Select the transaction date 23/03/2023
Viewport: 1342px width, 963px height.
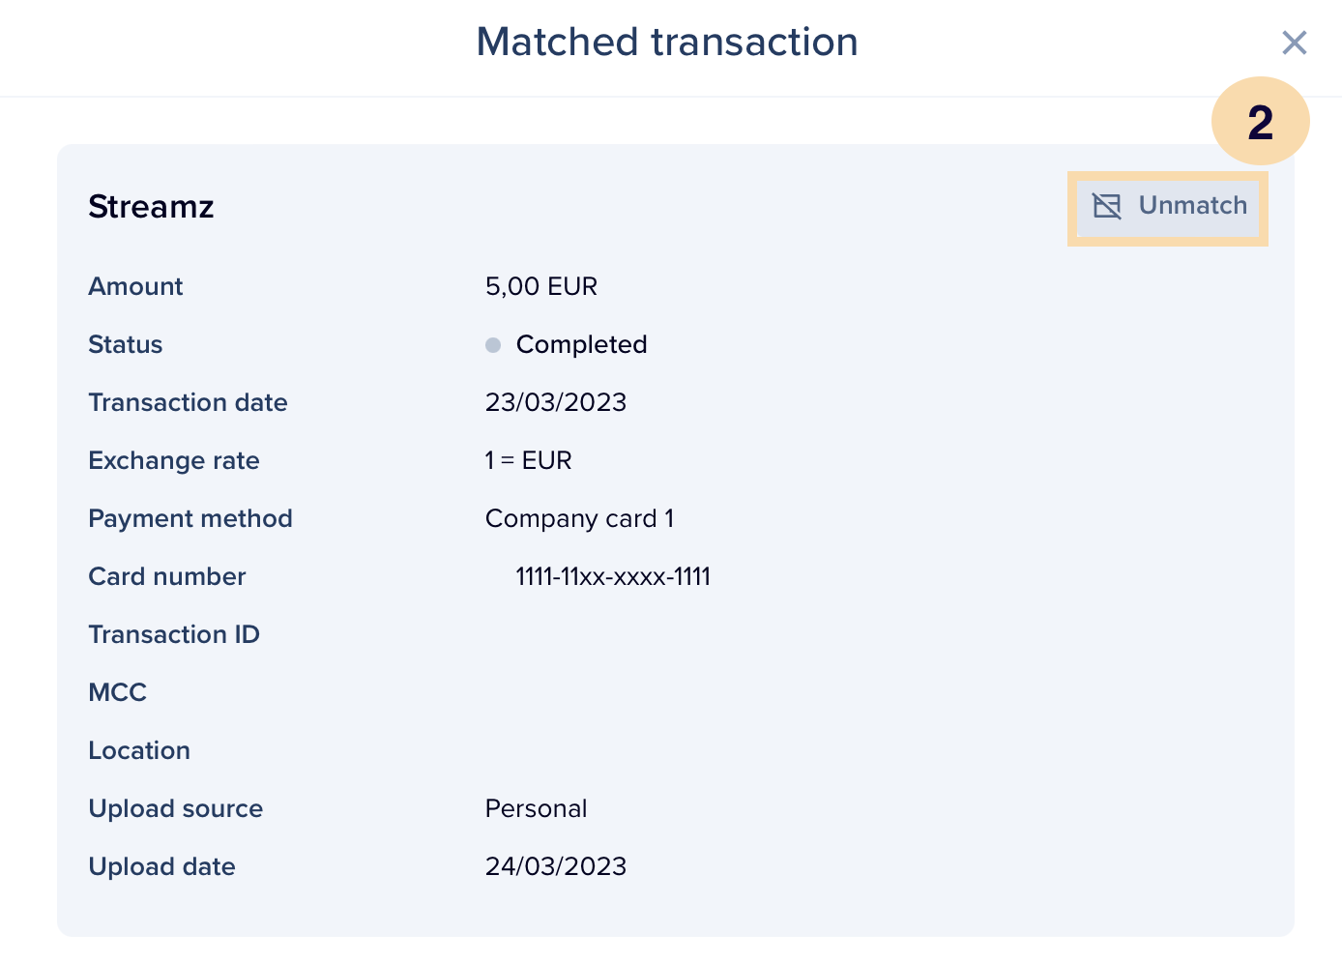[556, 402]
